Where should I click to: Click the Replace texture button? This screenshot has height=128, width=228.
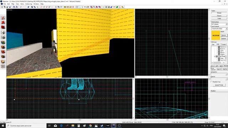point(224,39)
